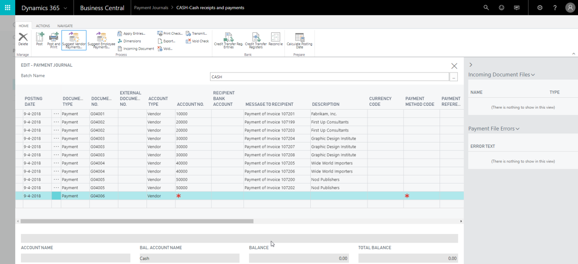Switch to the NAVIGATE ribbon tab

point(65,26)
